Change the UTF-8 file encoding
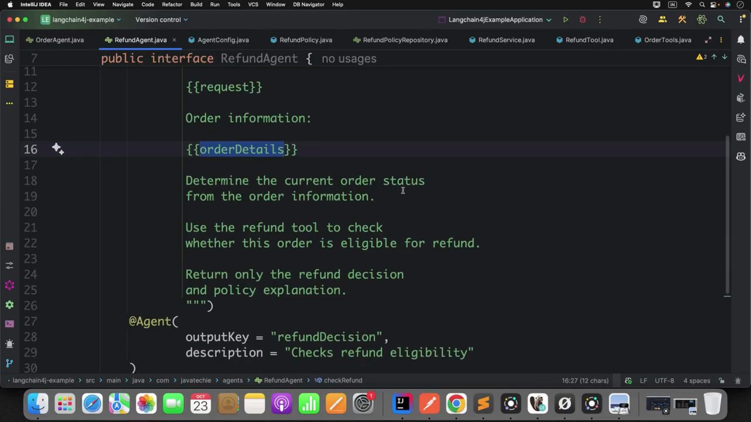 coord(664,380)
